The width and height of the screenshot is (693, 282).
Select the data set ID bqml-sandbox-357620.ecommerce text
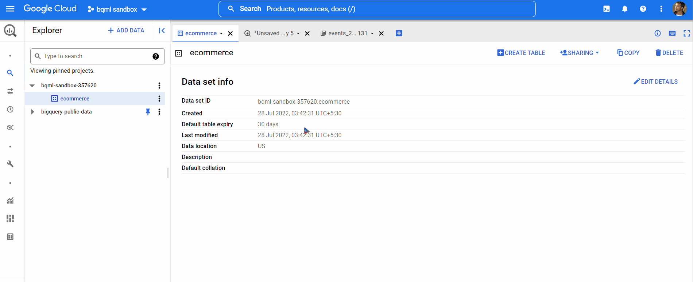pos(304,102)
